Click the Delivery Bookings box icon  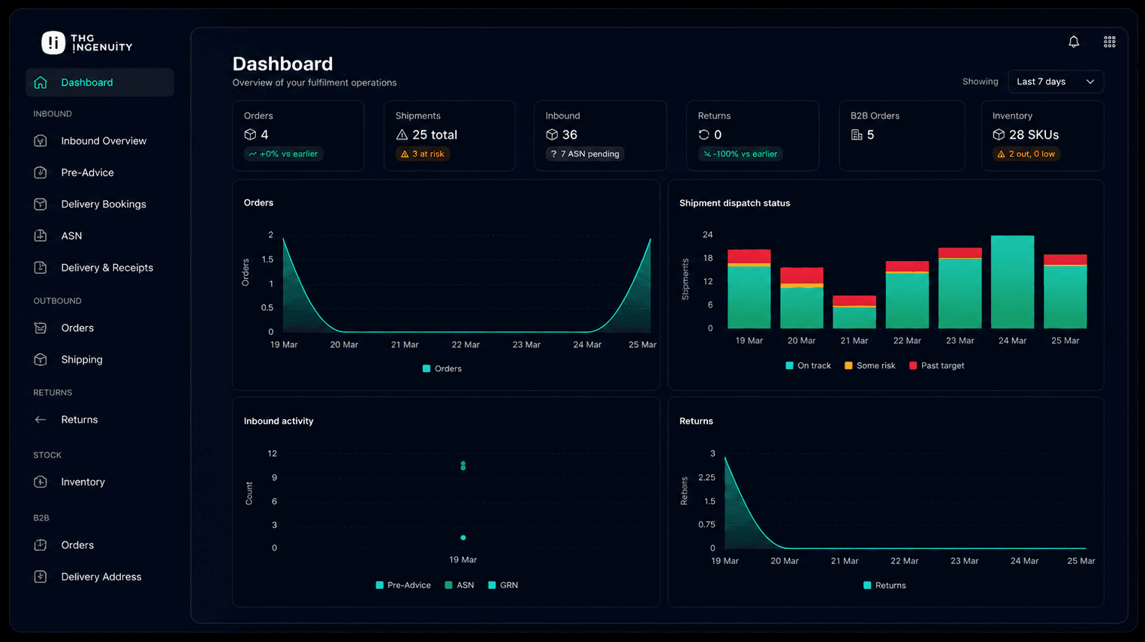pos(41,204)
